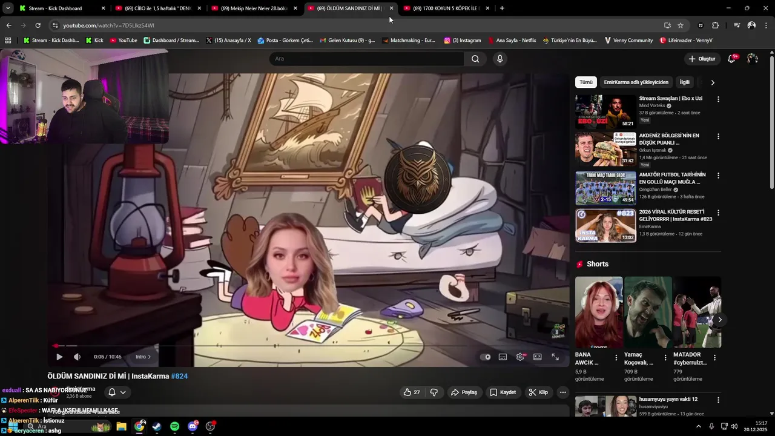Open Chrome three-dot menu
This screenshot has width=775, height=436.
pyautogui.click(x=767, y=25)
